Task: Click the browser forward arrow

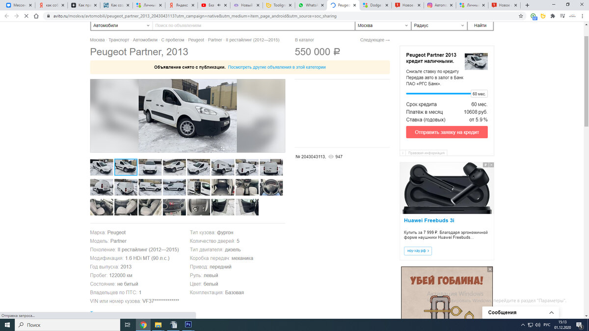Action: tap(17, 16)
